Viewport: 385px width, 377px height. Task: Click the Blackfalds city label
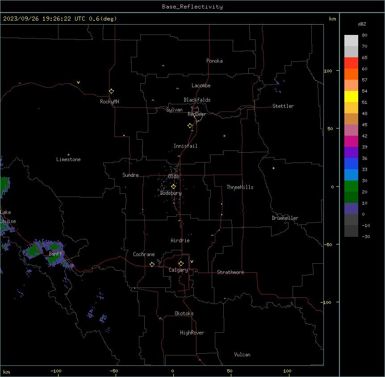tap(197, 100)
